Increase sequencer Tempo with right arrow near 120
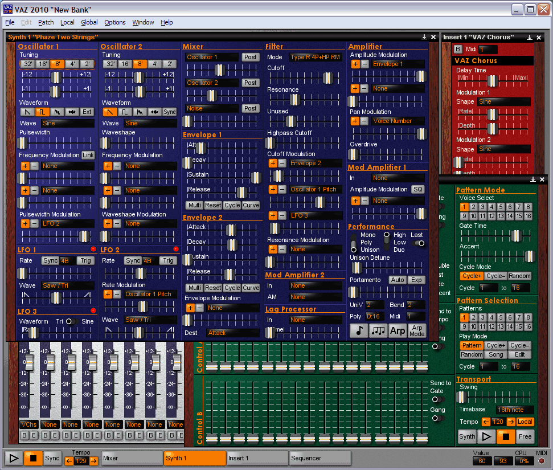Image resolution: width=553 pixels, height=470 pixels. point(511,422)
